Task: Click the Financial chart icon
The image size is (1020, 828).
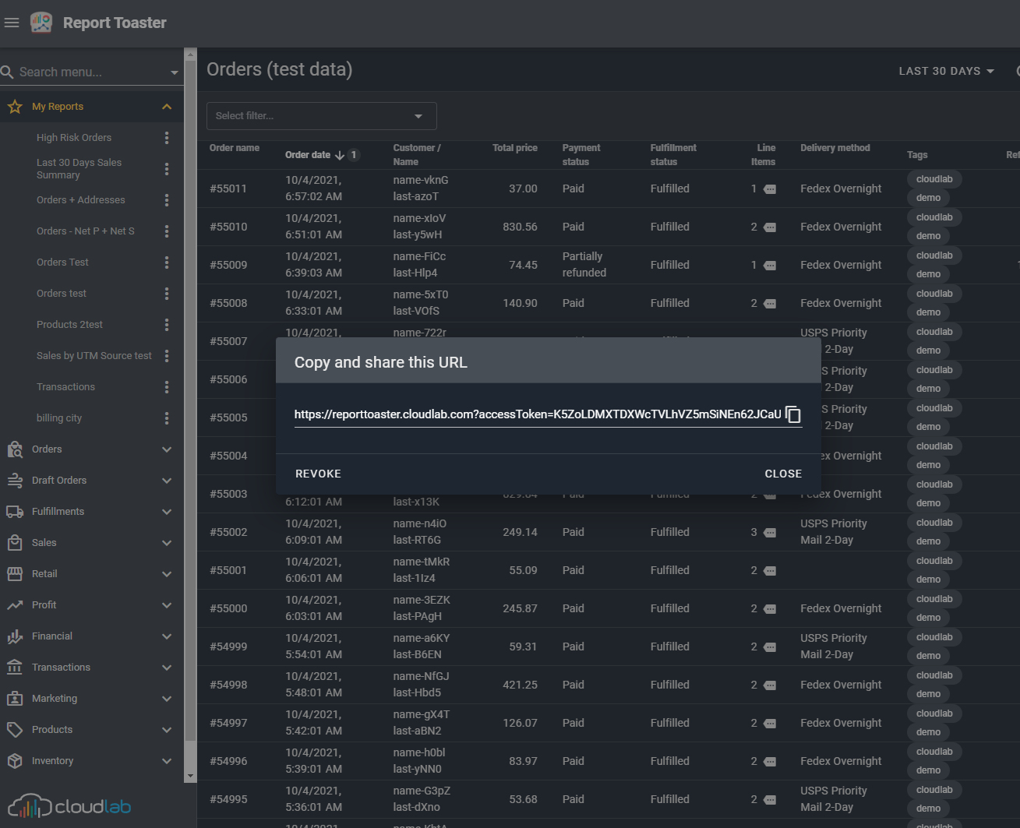Action: 15,636
